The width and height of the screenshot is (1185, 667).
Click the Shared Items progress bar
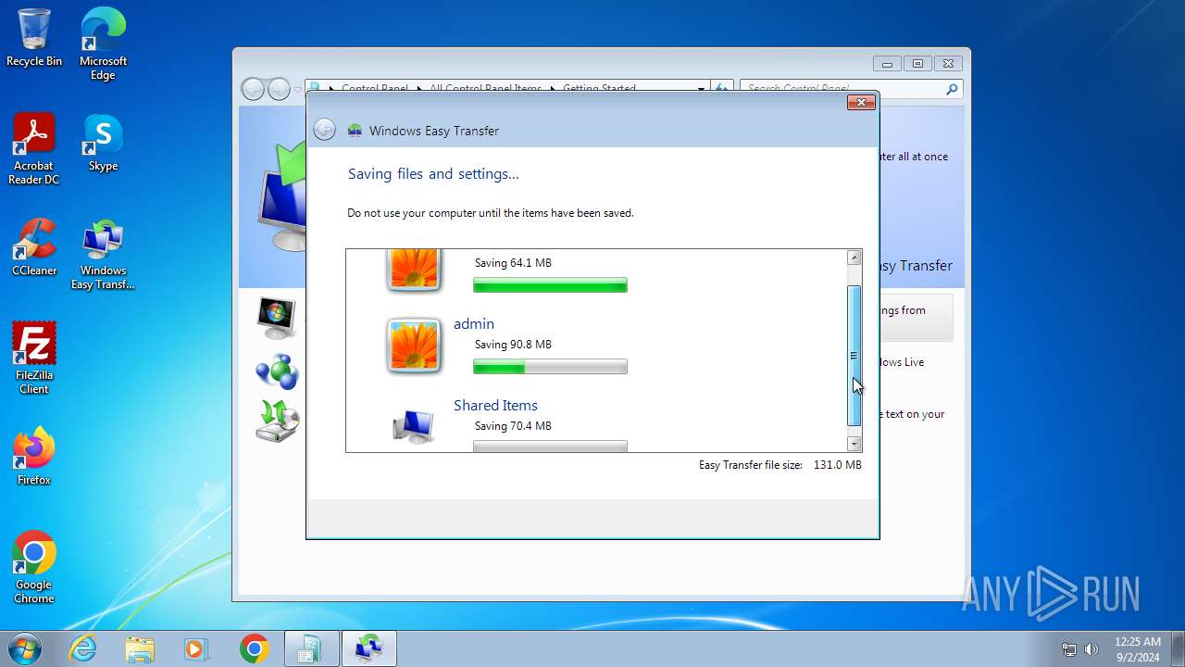pos(550,447)
